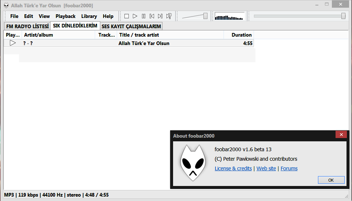This screenshot has width=352, height=201.
Task: Click the Title / track artist column header
Action: [x=171, y=35]
